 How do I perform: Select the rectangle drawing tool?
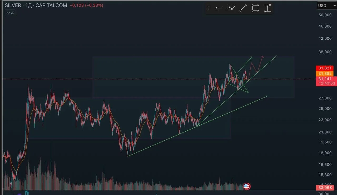pos(255,8)
